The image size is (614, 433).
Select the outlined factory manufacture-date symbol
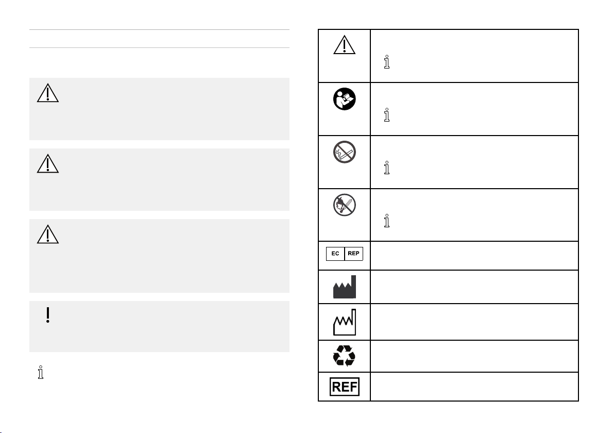pos(344,322)
